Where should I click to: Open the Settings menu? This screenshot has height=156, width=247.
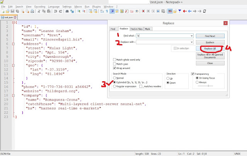coord(67,7)
